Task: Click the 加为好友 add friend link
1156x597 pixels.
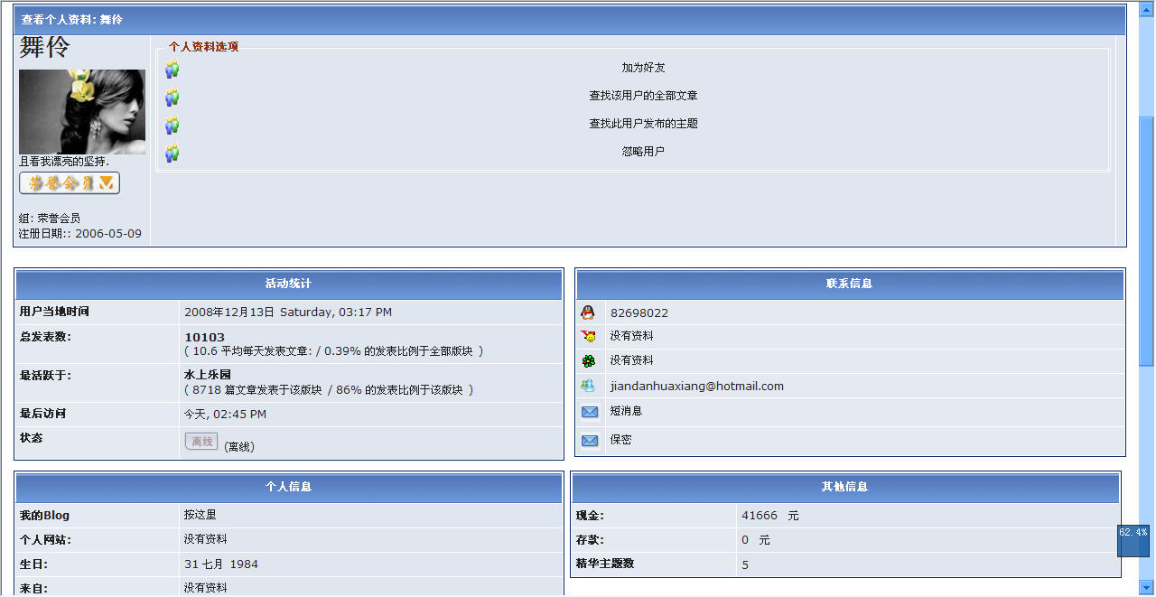Action: click(643, 68)
